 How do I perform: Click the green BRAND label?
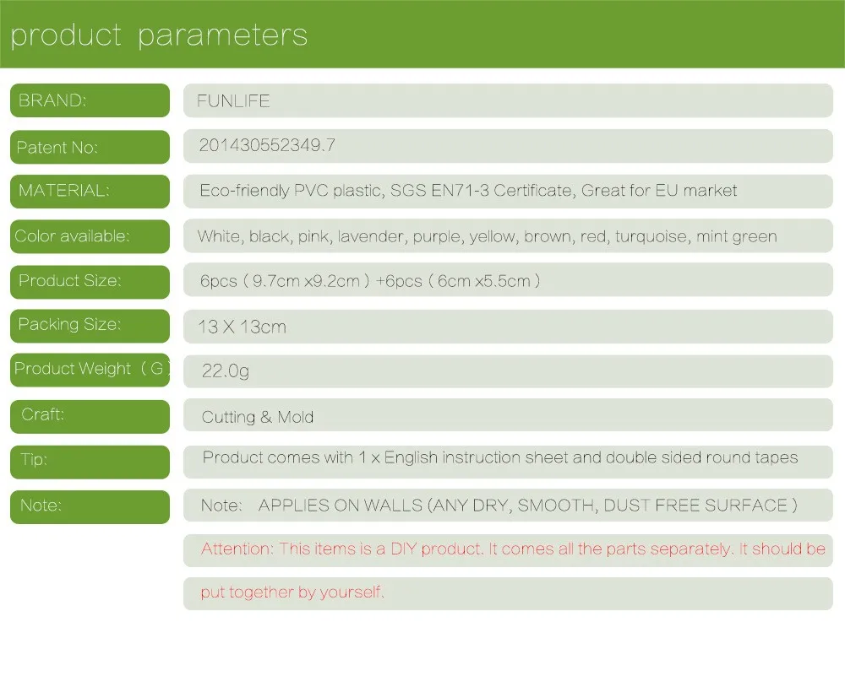90,100
